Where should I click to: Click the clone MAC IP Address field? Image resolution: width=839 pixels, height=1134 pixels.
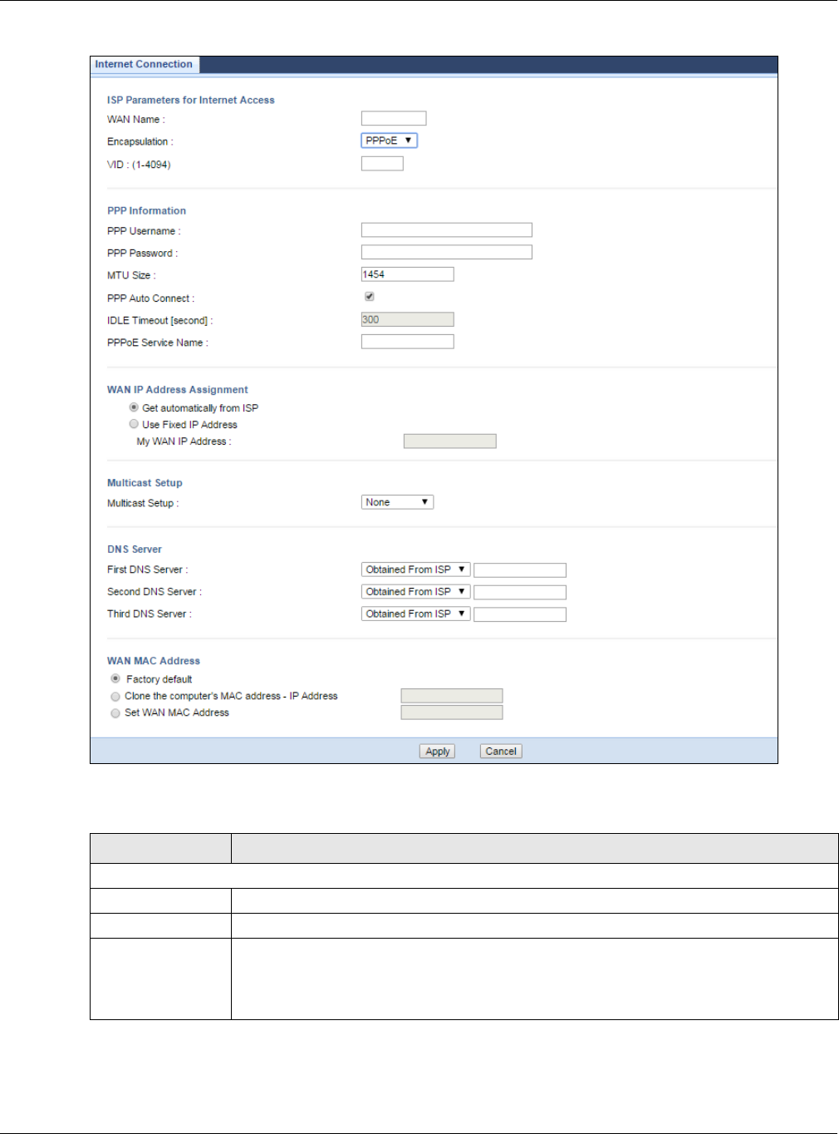click(x=452, y=696)
